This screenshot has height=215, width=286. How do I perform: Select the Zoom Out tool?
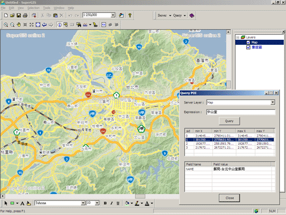12,25
